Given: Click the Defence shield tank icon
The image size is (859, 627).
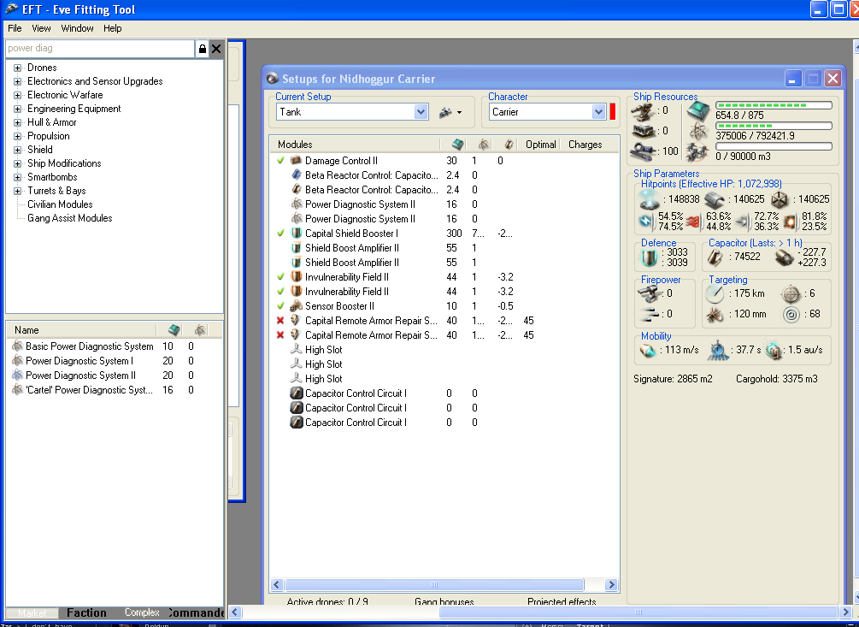Looking at the screenshot, I should [x=650, y=257].
